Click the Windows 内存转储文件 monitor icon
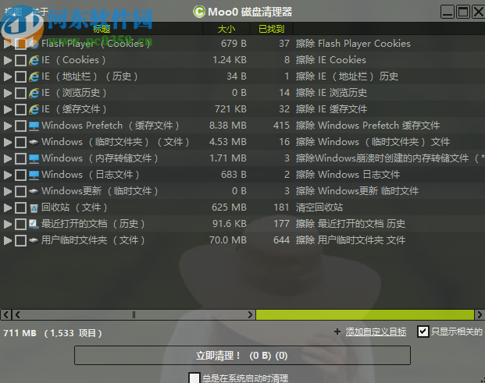Screen dimensions: 485x383 tap(34, 159)
